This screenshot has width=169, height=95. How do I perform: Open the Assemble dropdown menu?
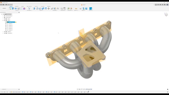pyautogui.click(x=55, y=10)
